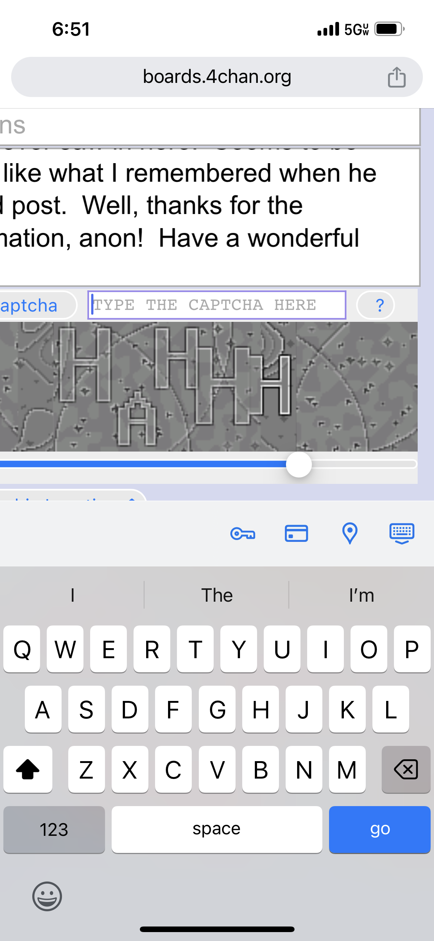Tap inside the comment text area
The height and width of the screenshot is (941, 434).
(x=210, y=217)
